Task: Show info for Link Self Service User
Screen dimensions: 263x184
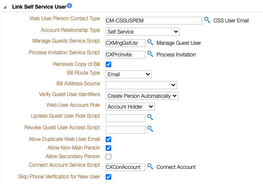Action: (x=69, y=6)
